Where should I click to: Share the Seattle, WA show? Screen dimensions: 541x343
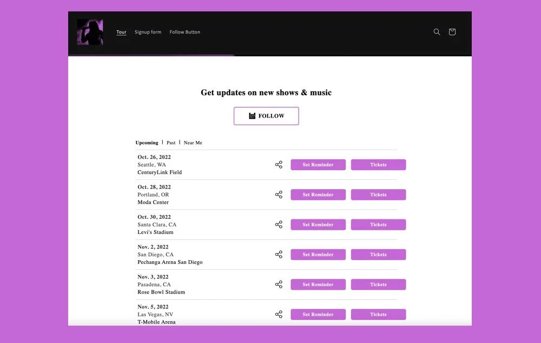click(279, 165)
